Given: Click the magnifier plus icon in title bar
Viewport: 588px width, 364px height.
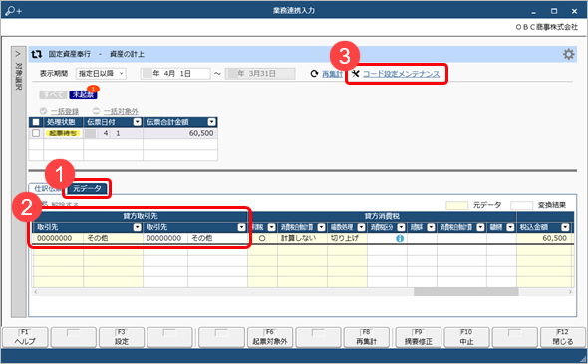Looking at the screenshot, I should pos(14,11).
